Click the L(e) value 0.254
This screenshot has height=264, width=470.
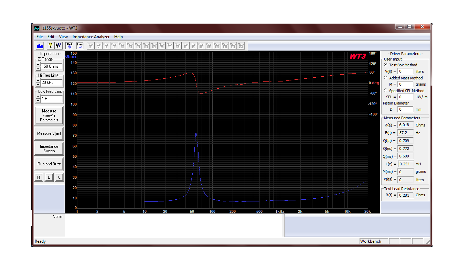405,164
